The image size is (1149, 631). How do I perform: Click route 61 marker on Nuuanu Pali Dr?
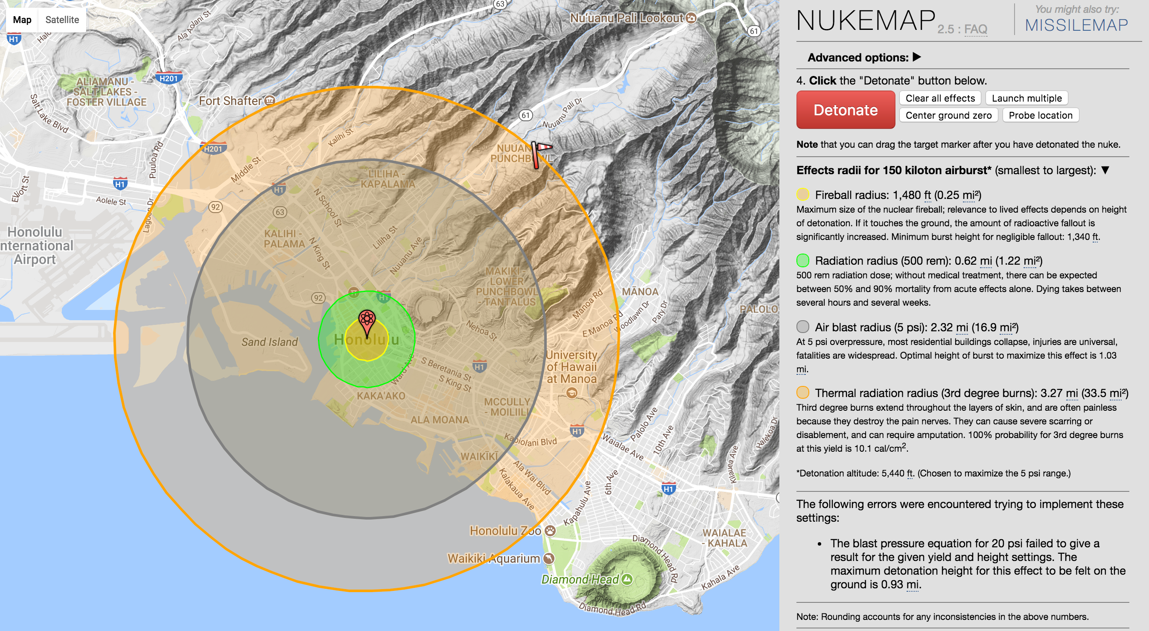click(x=525, y=115)
